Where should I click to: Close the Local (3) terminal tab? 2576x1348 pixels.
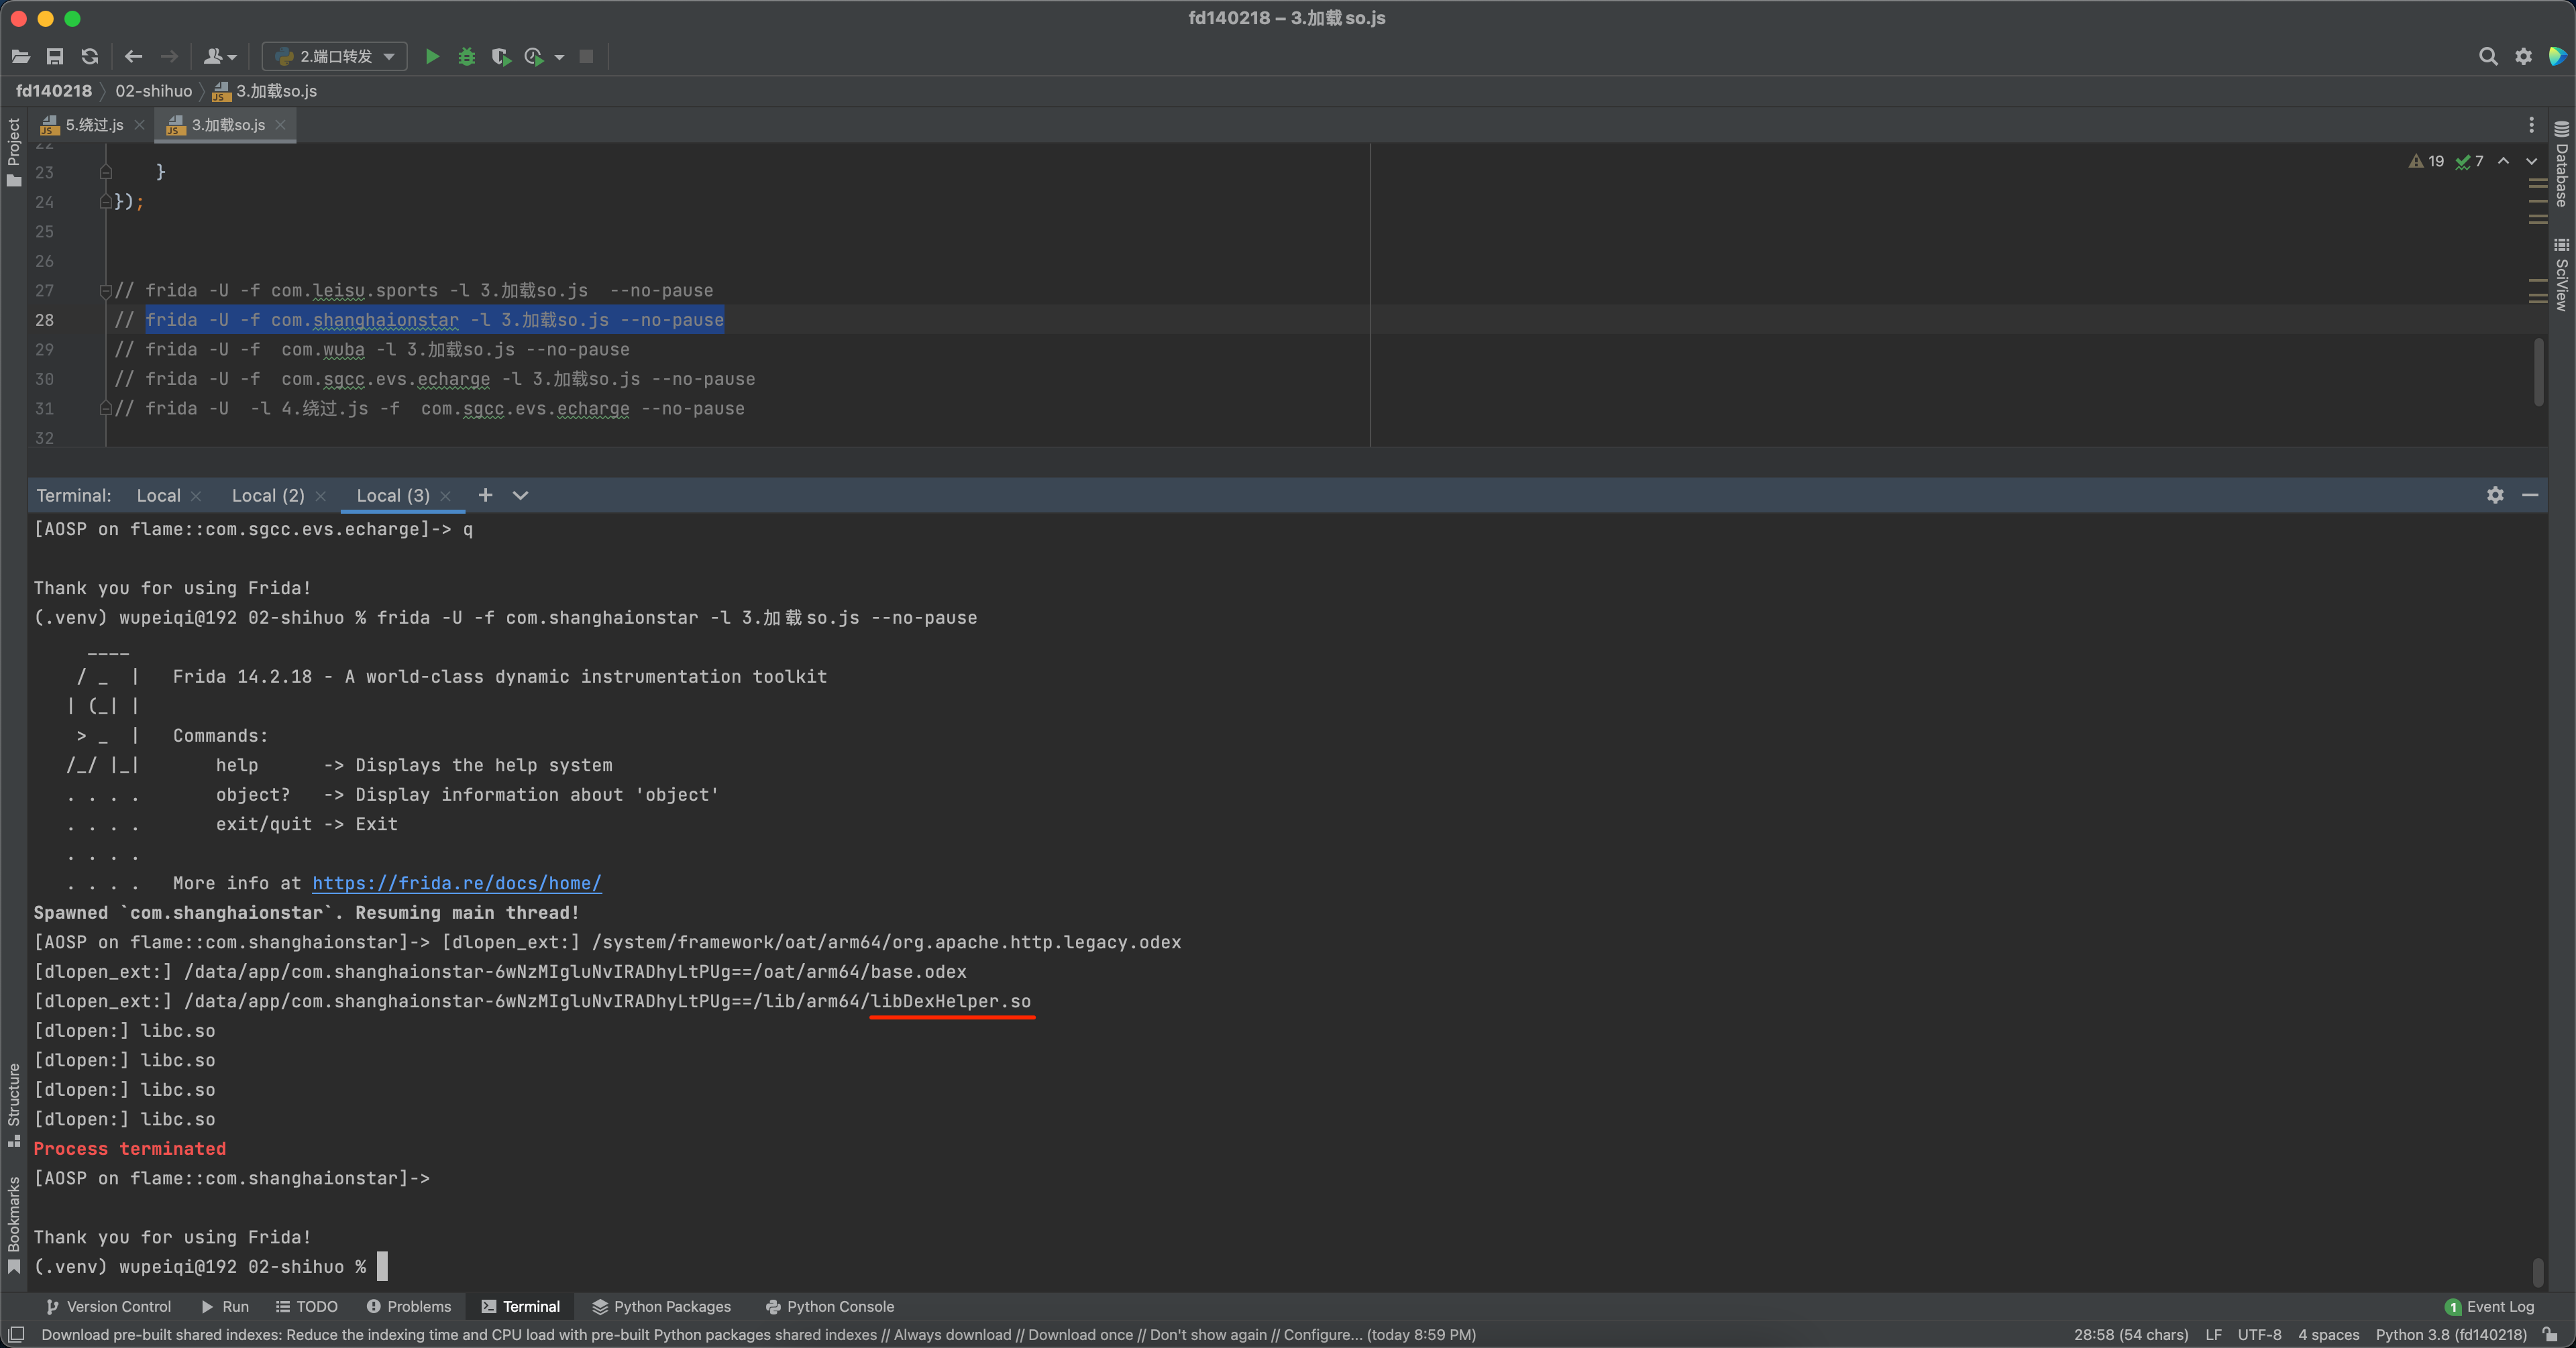pos(445,496)
